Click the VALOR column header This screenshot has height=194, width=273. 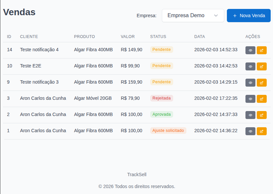[128, 37]
